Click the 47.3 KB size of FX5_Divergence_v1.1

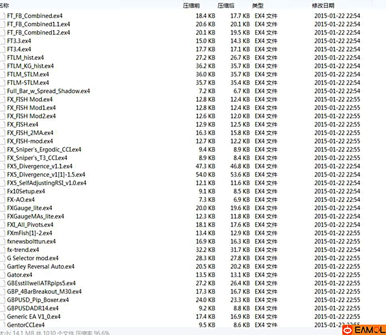pyautogui.click(x=206, y=167)
